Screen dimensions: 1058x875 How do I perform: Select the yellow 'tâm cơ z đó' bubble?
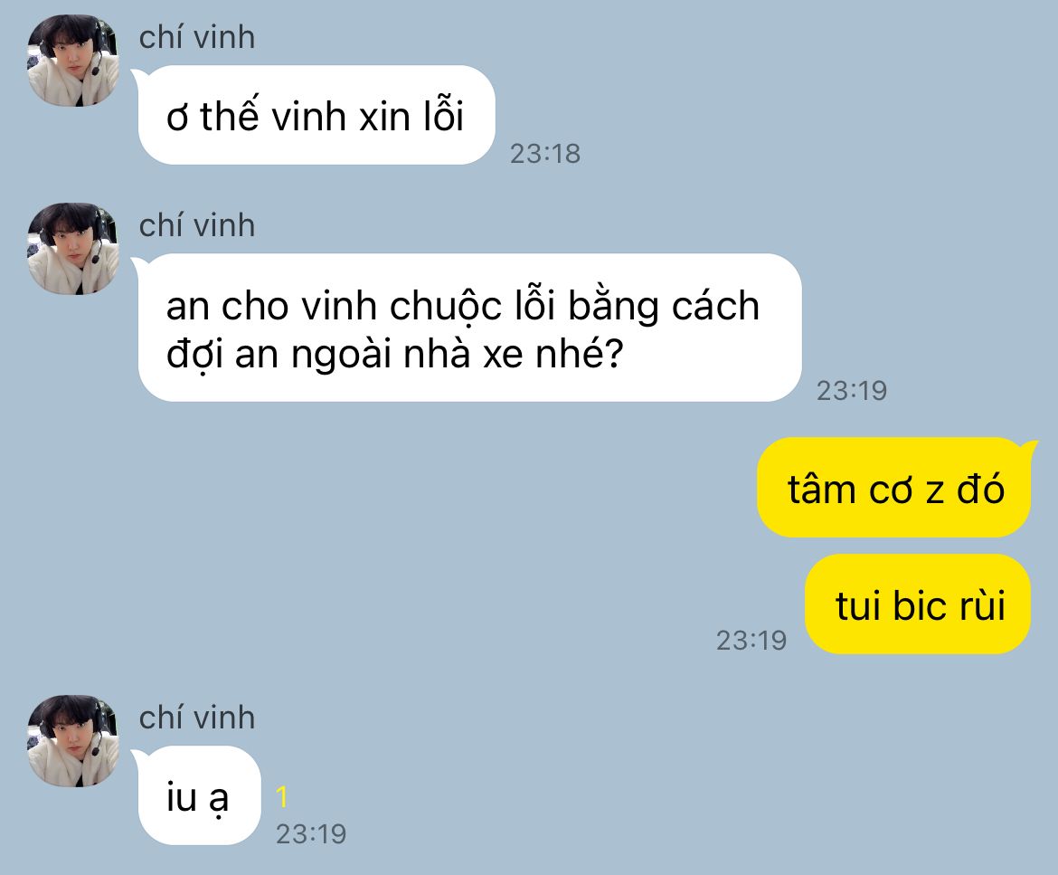(894, 488)
